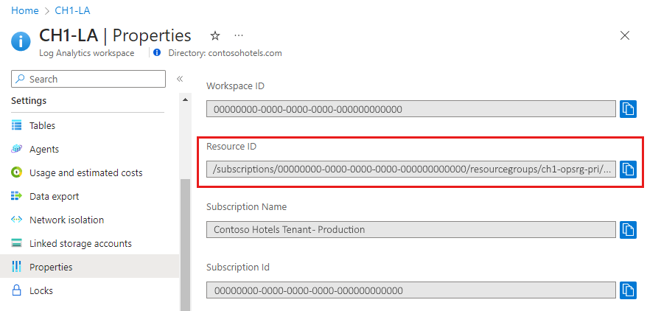Open the more options ellipsis menu

tap(239, 35)
